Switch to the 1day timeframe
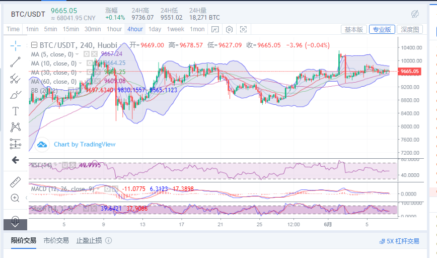This screenshot has height=258, width=437. [155, 29]
